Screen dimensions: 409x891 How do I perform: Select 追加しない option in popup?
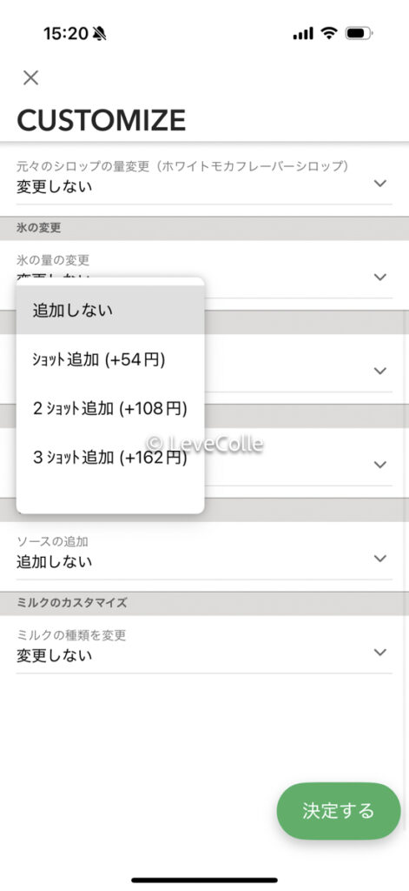[x=110, y=311]
